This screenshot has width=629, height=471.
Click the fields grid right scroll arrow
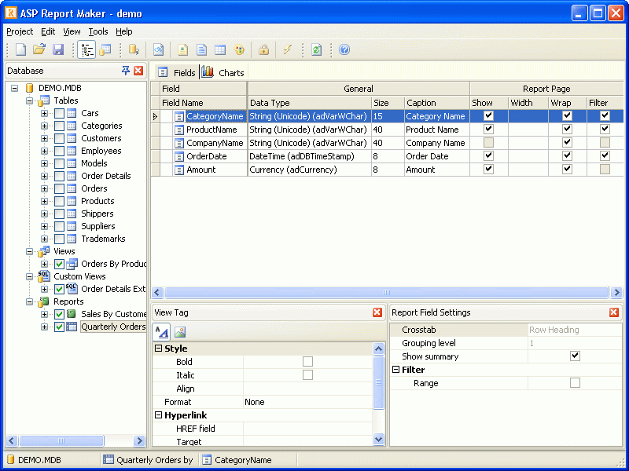617,292
